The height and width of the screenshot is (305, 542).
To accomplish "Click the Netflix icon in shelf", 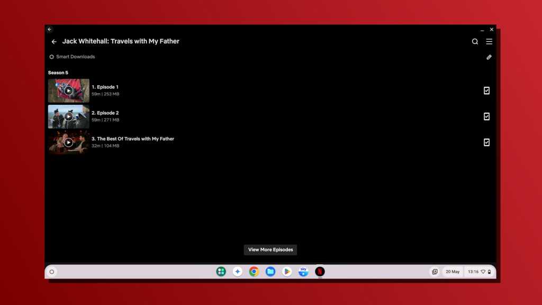I will 320,272.
